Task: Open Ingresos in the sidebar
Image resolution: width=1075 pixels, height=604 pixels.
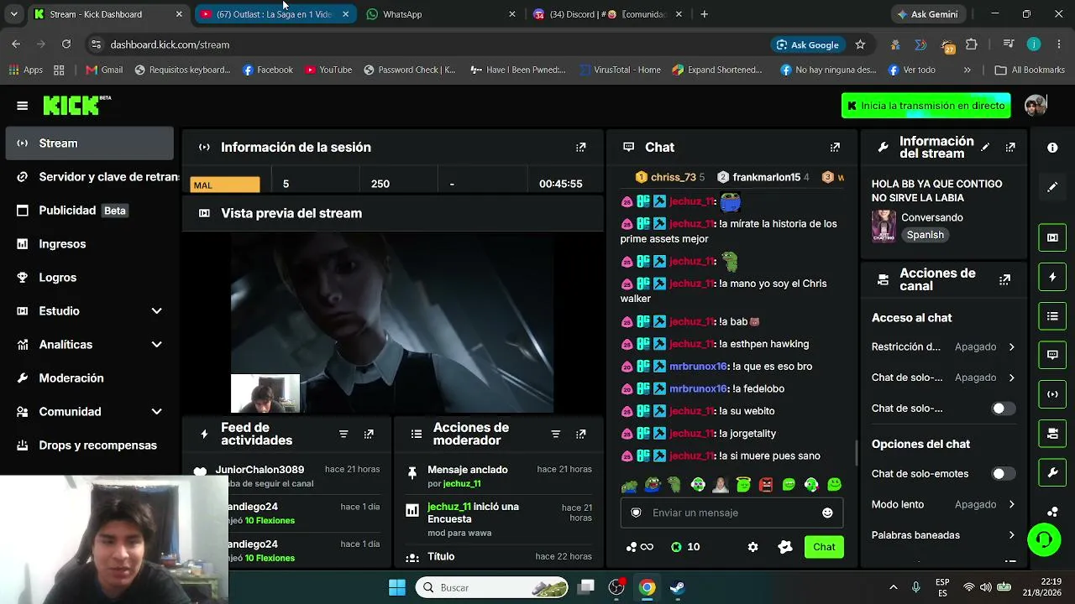Action: pos(89,244)
